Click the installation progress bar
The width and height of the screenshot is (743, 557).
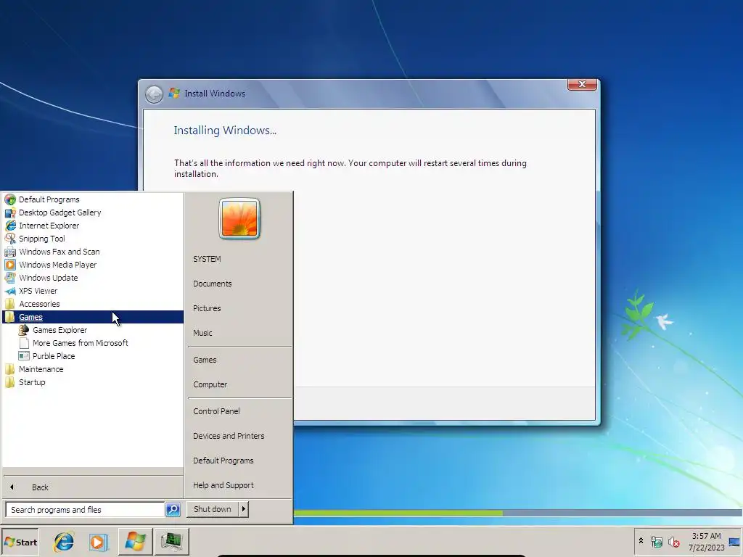(518, 513)
